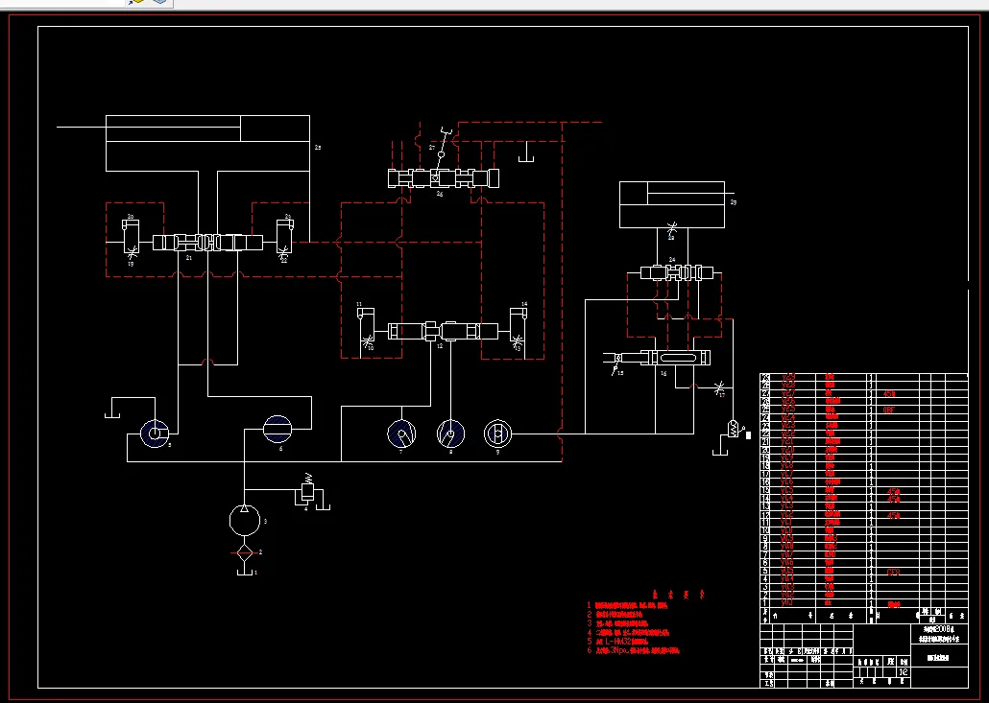This screenshot has height=703, width=989.
Task: Pick the rotary actuator symbol numbered 7
Action: tap(401, 434)
